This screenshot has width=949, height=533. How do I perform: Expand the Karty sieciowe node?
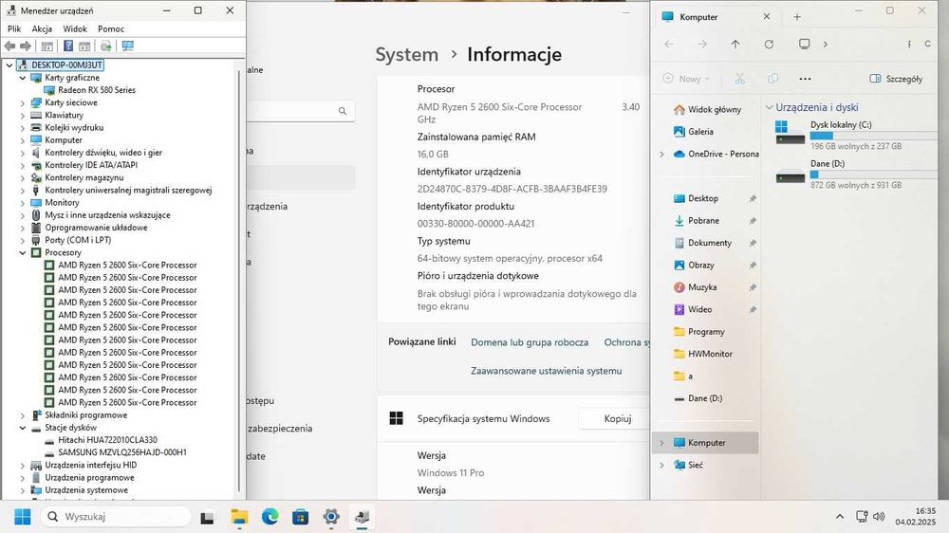click(x=23, y=102)
